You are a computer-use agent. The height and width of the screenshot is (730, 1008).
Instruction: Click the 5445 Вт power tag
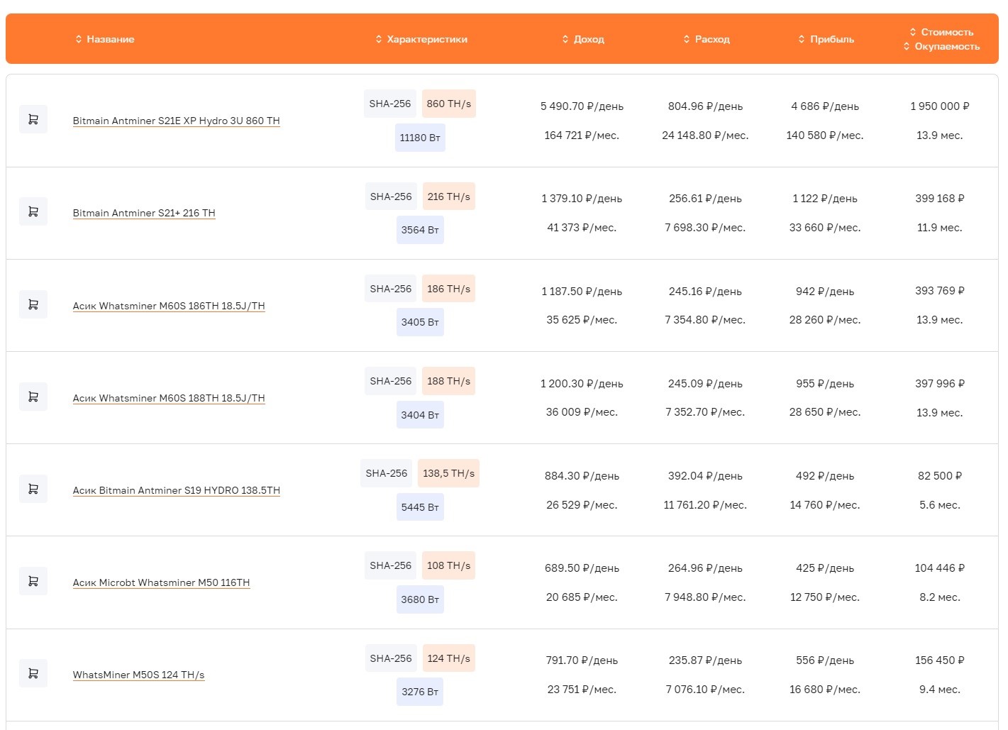(x=420, y=507)
